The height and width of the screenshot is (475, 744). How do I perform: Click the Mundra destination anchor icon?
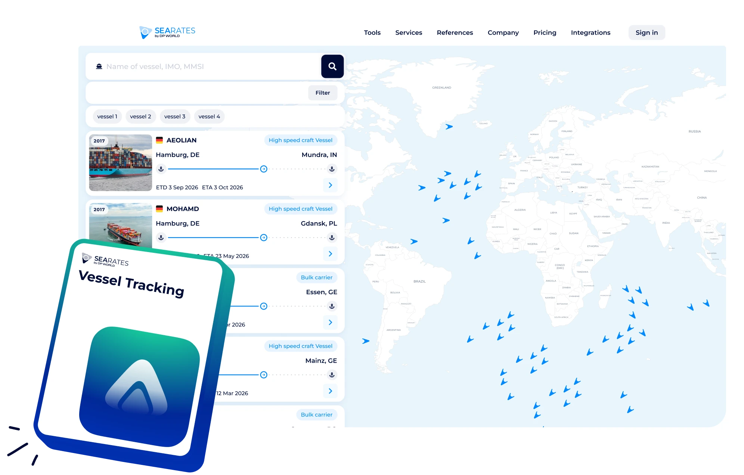click(332, 169)
